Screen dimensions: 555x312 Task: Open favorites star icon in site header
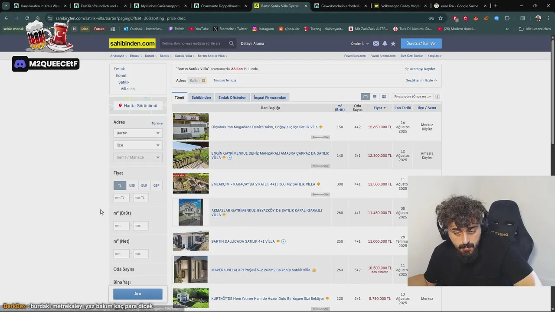click(x=393, y=43)
